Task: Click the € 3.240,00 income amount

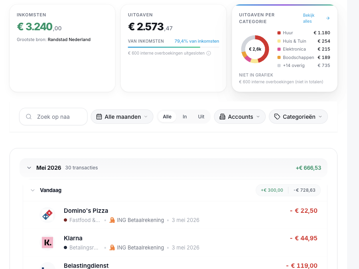Action: [x=39, y=27]
